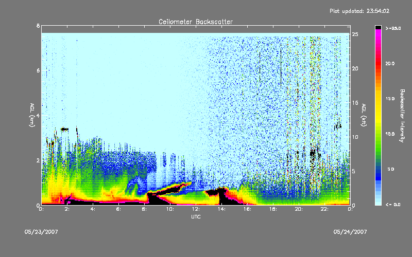Select the 'Plot updated: 23:54:02' timestamp
Viewport: 412px width, 257px height.
(x=359, y=11)
